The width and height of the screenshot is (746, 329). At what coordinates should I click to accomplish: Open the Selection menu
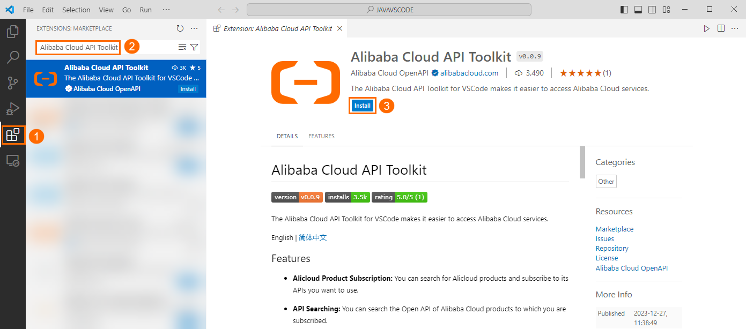pyautogui.click(x=76, y=10)
